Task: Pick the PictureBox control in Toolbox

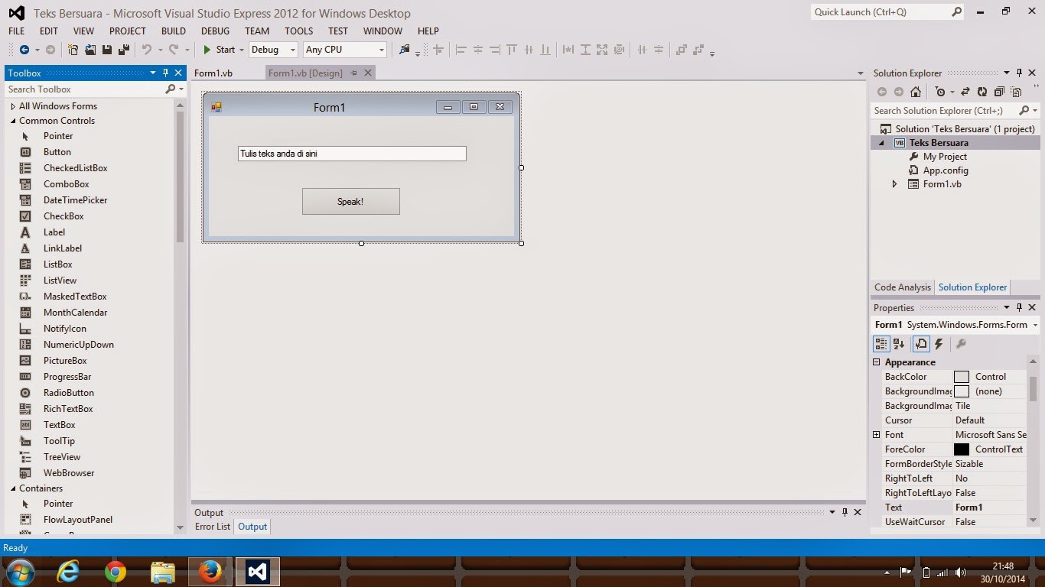Action: 65,361
